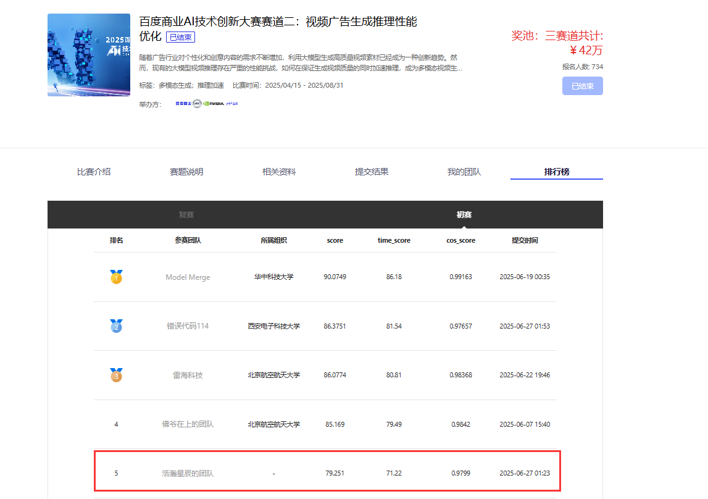Image resolution: width=708 pixels, height=499 pixels.
Task: Click the 所属组织 column header
Action: coord(273,240)
